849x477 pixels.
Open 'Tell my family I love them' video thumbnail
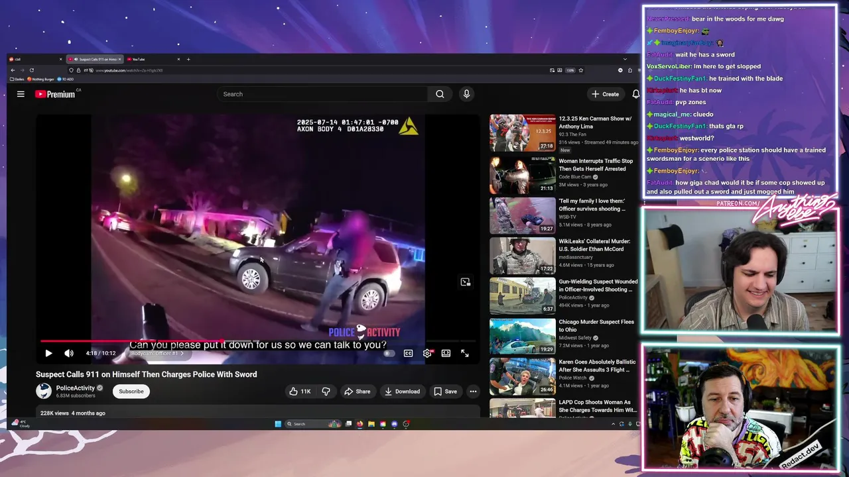click(523, 215)
